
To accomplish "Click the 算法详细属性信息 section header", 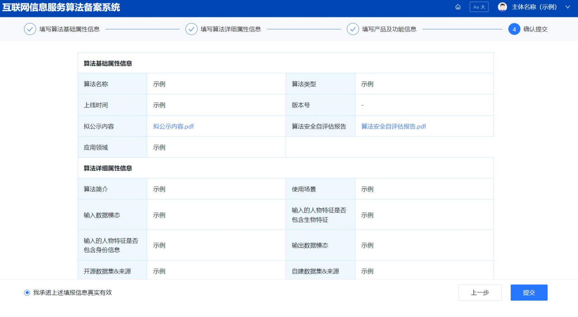I will click(x=108, y=168).
